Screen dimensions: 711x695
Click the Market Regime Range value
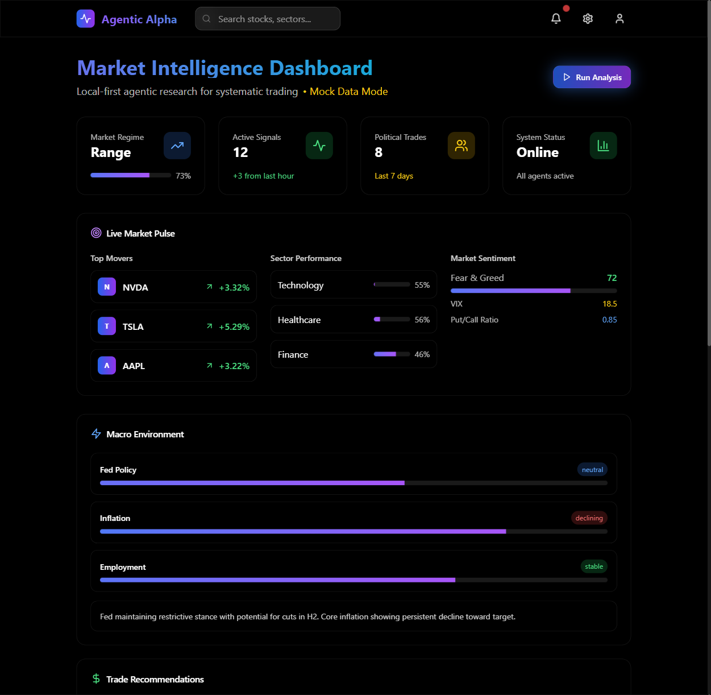[x=111, y=153]
